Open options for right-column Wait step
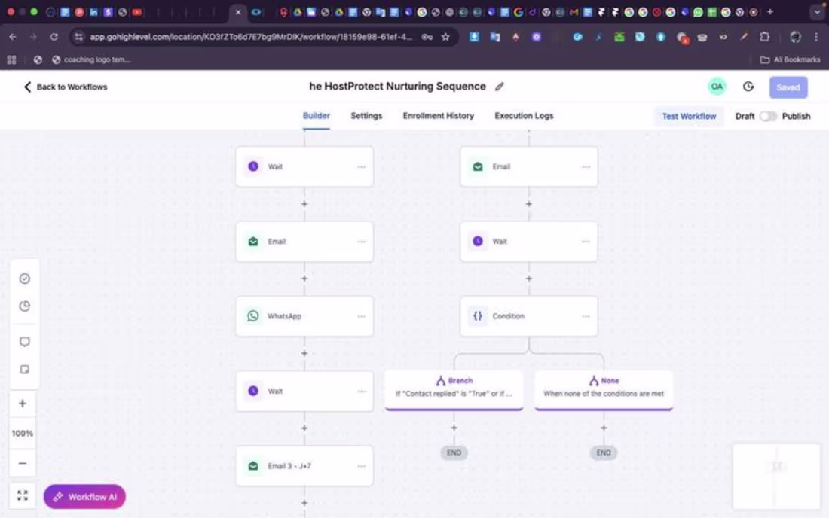Screen dimensions: 829x518 (586, 242)
